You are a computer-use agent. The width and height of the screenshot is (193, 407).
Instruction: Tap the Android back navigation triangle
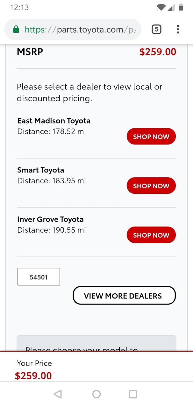(58, 394)
